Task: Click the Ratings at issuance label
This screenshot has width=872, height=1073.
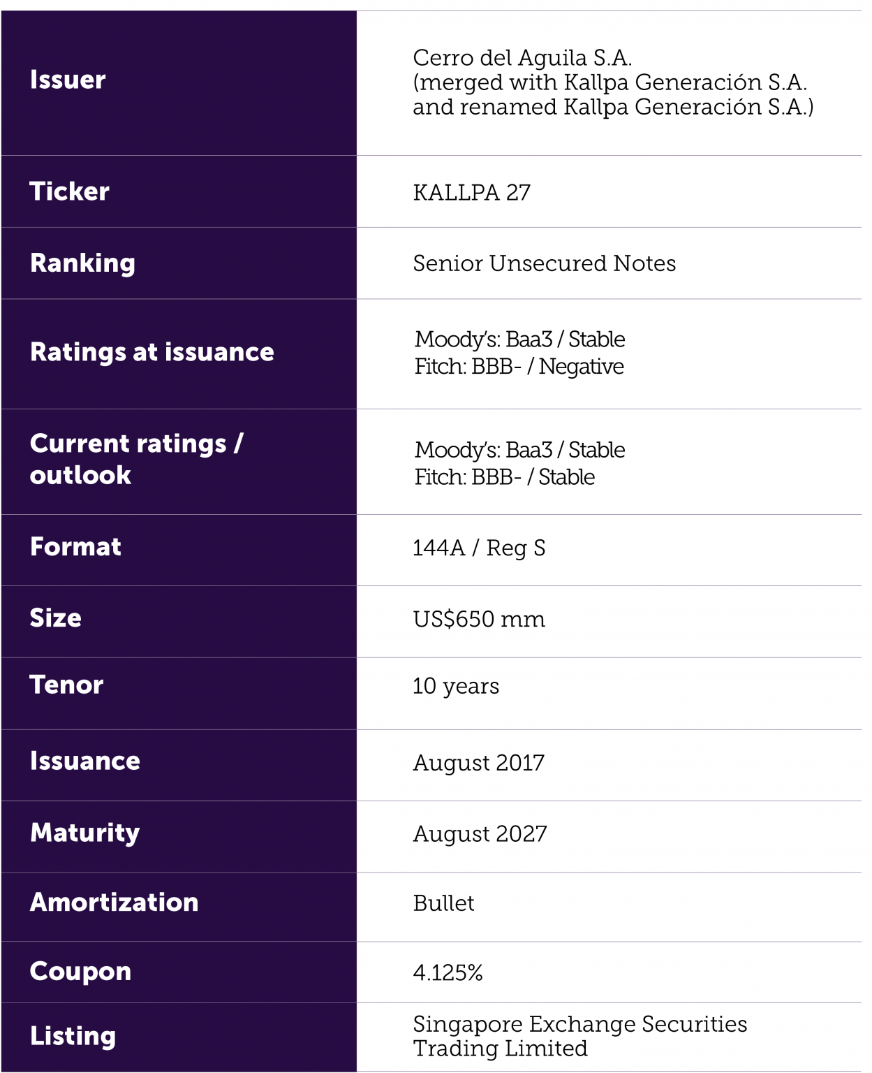Action: pos(152,352)
